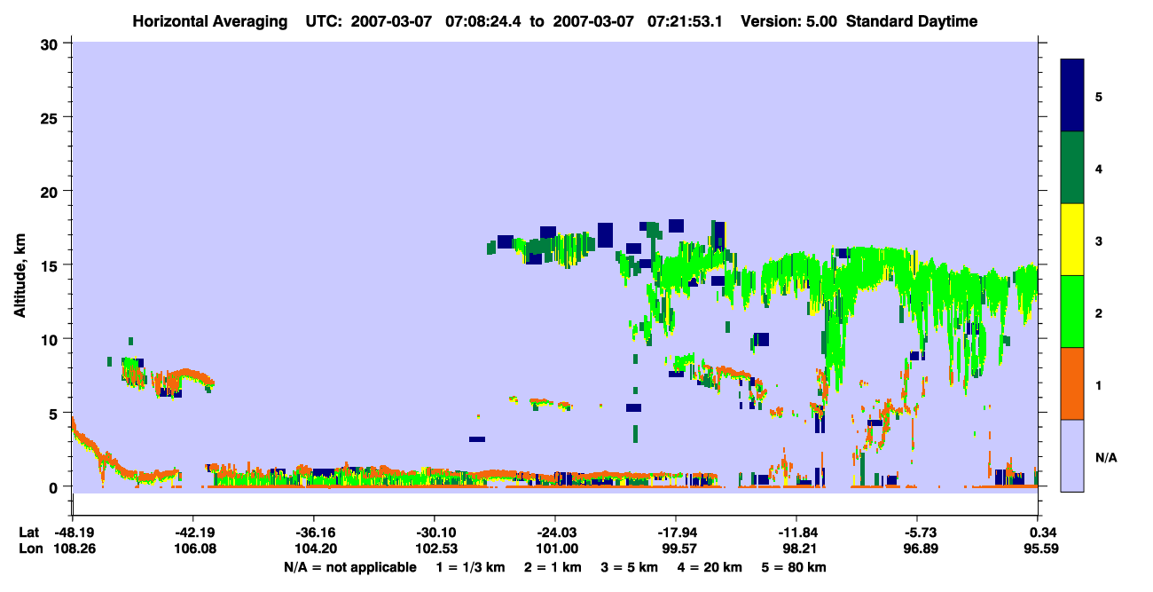
Task: Click legend text "N/A = not applicable"
Action: [349, 567]
